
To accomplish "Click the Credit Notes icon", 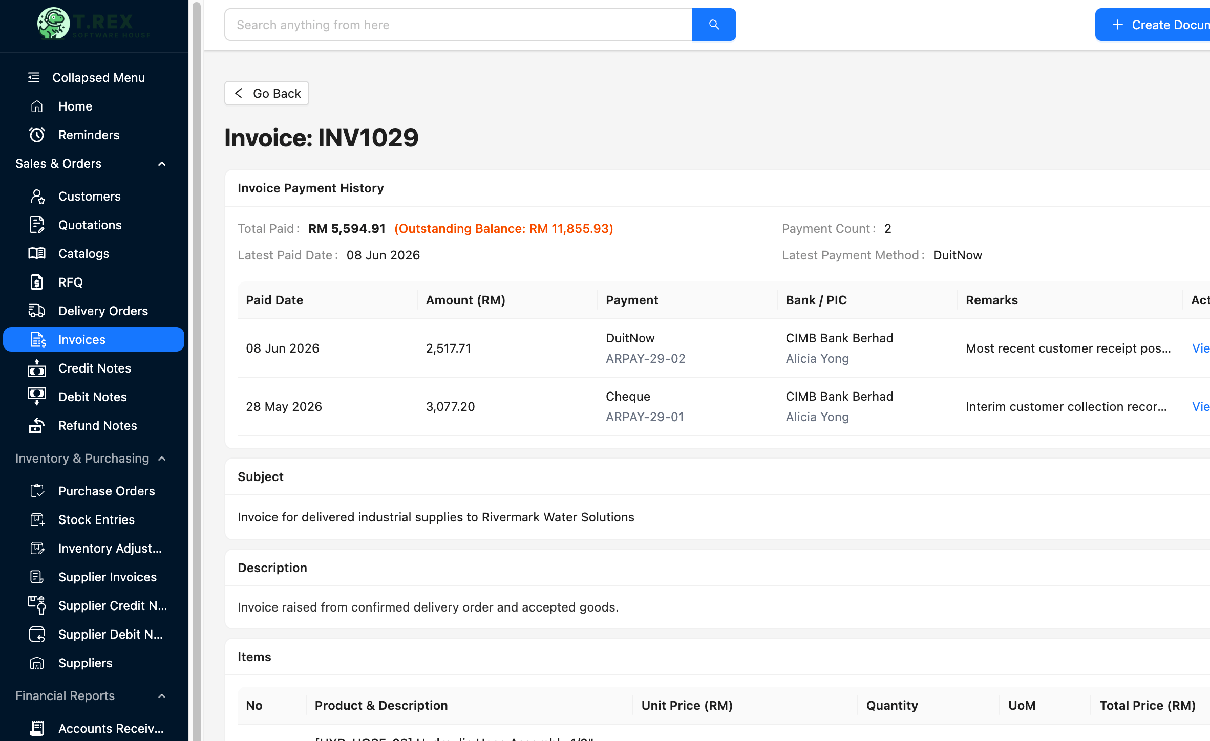I will click(36, 368).
